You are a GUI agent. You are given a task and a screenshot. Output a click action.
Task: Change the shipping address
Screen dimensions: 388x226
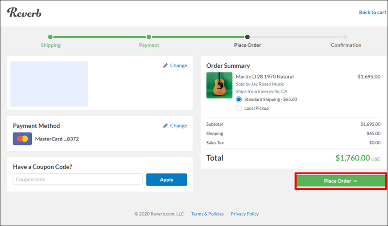click(175, 66)
